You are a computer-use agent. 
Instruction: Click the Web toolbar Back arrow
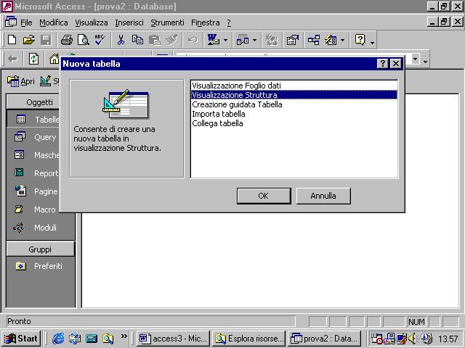tap(12, 59)
